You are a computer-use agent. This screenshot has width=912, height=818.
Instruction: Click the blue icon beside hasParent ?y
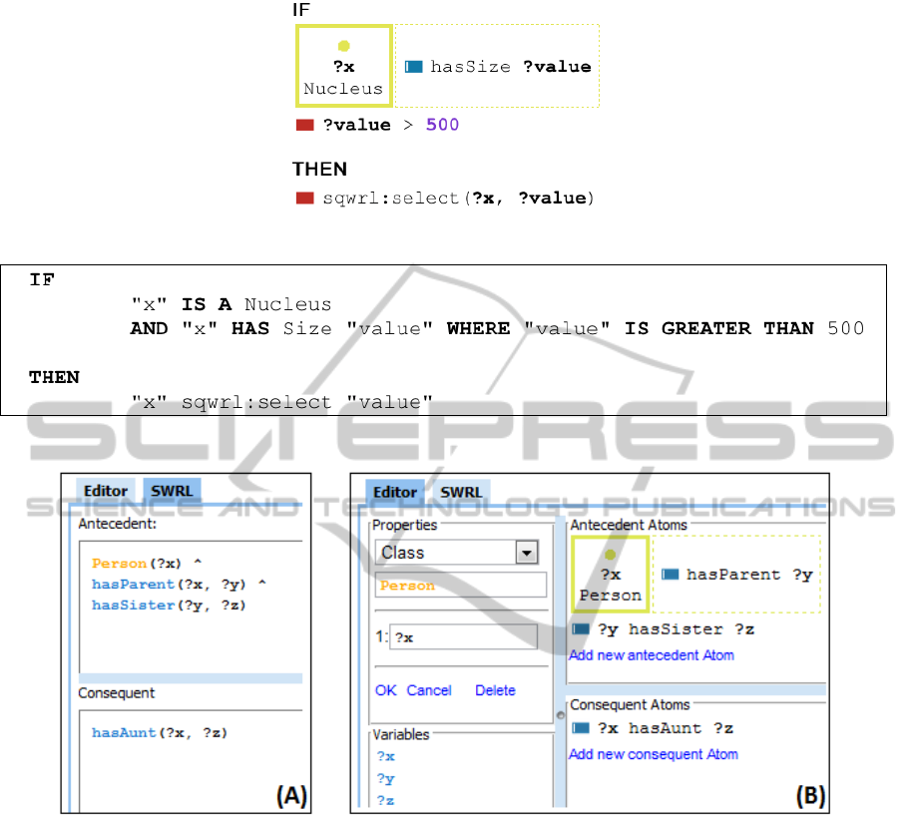pos(671,575)
